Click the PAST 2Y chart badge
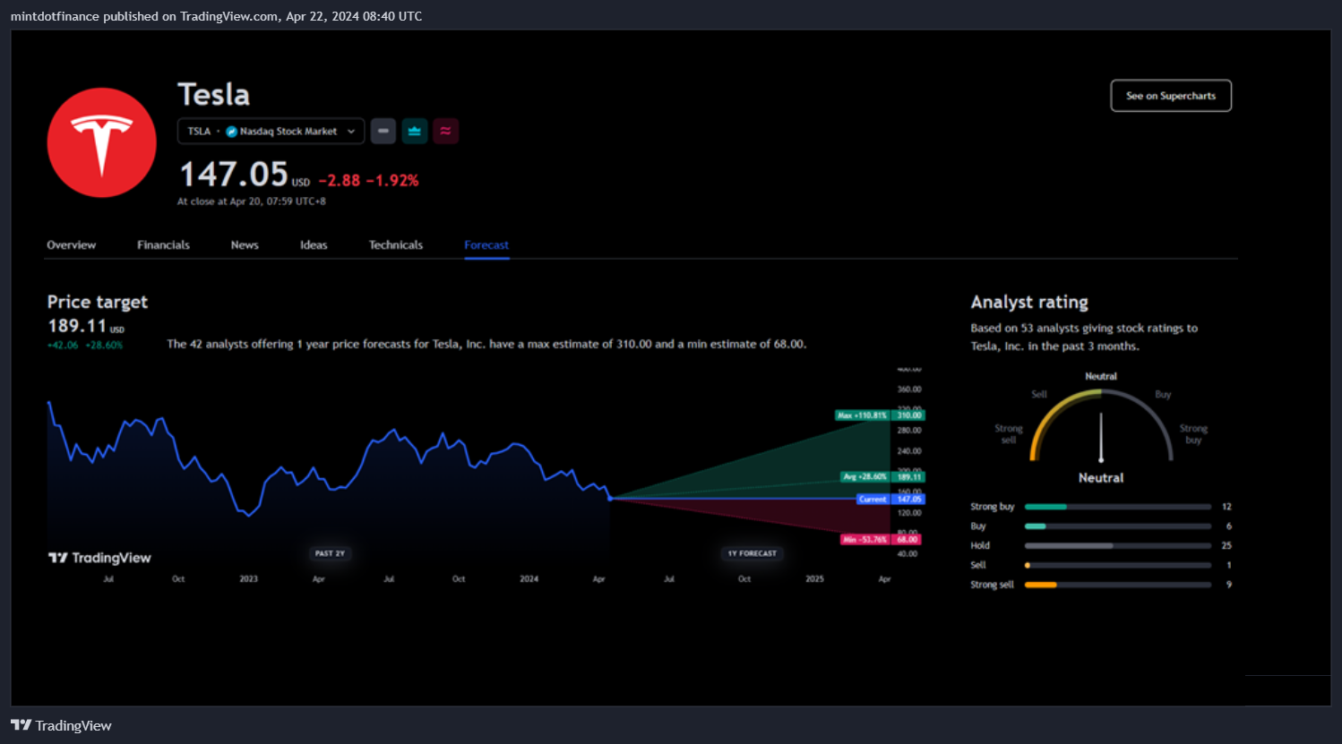The height and width of the screenshot is (744, 1342). click(x=330, y=553)
